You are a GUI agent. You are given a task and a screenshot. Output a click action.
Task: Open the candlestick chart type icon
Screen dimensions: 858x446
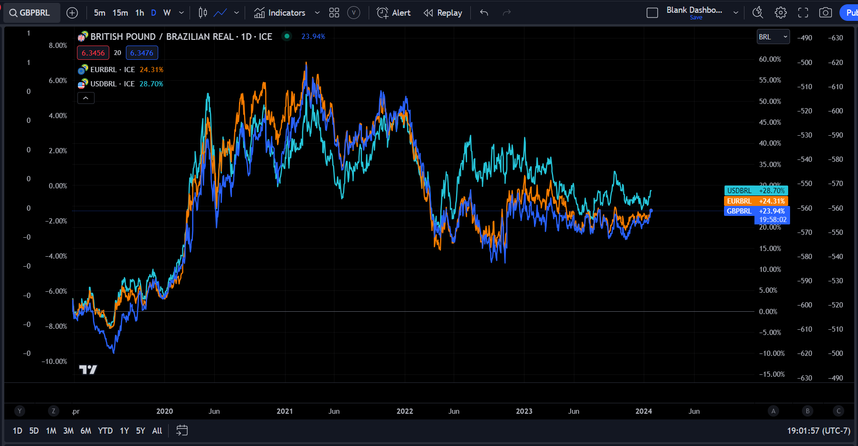click(203, 13)
